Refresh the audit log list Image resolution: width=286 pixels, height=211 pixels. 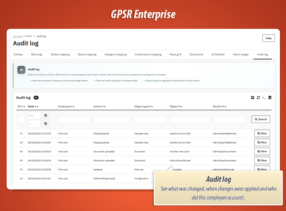click(258, 98)
